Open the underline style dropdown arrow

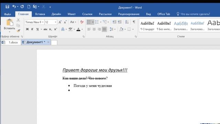tap(41, 29)
